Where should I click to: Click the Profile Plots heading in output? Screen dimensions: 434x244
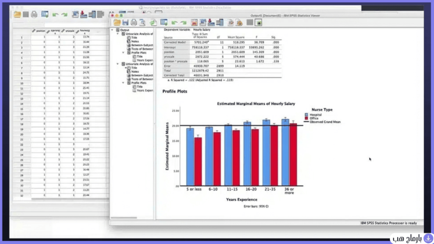point(175,91)
